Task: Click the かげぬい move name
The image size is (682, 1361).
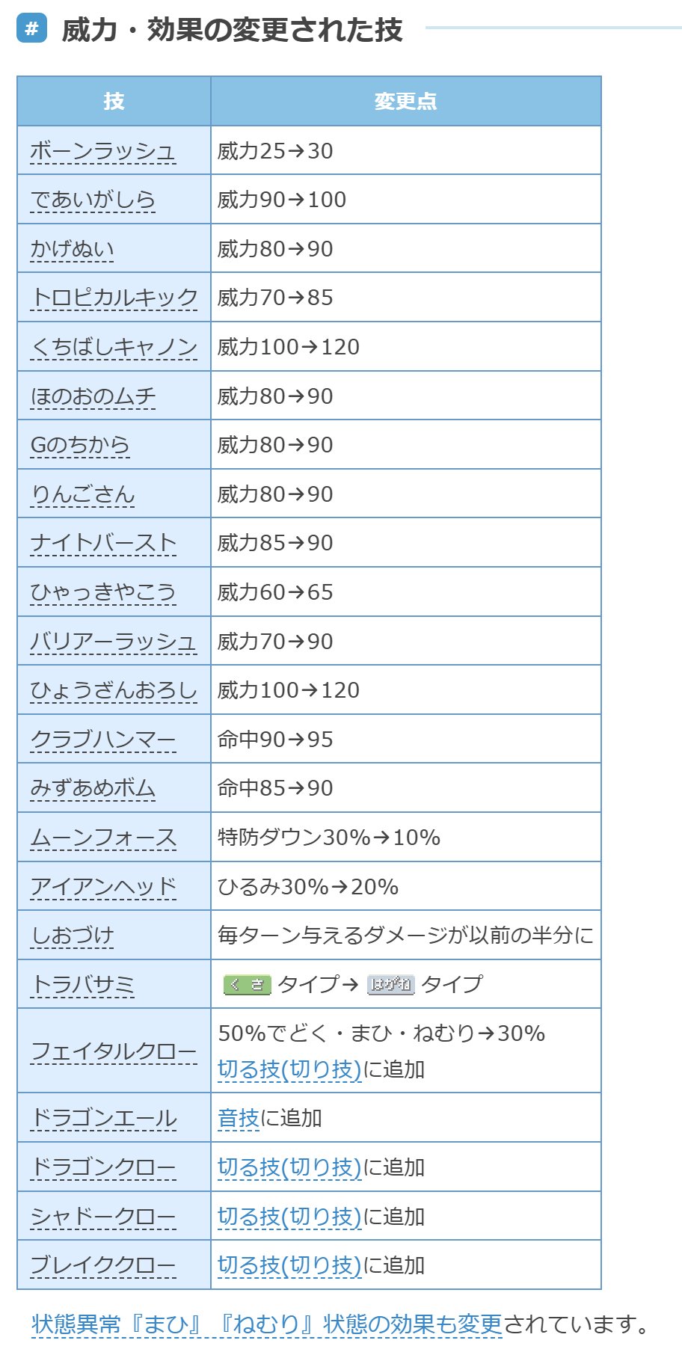Action: (72, 249)
